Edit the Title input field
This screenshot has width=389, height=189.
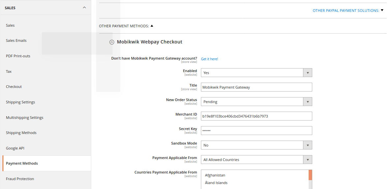pyautogui.click(x=256, y=87)
